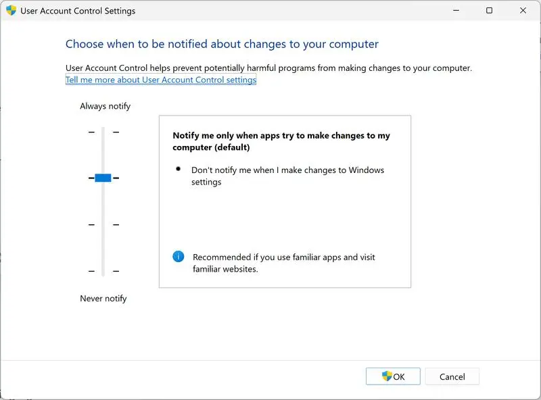Set slider to the topmost Always notify tick

tap(103, 132)
